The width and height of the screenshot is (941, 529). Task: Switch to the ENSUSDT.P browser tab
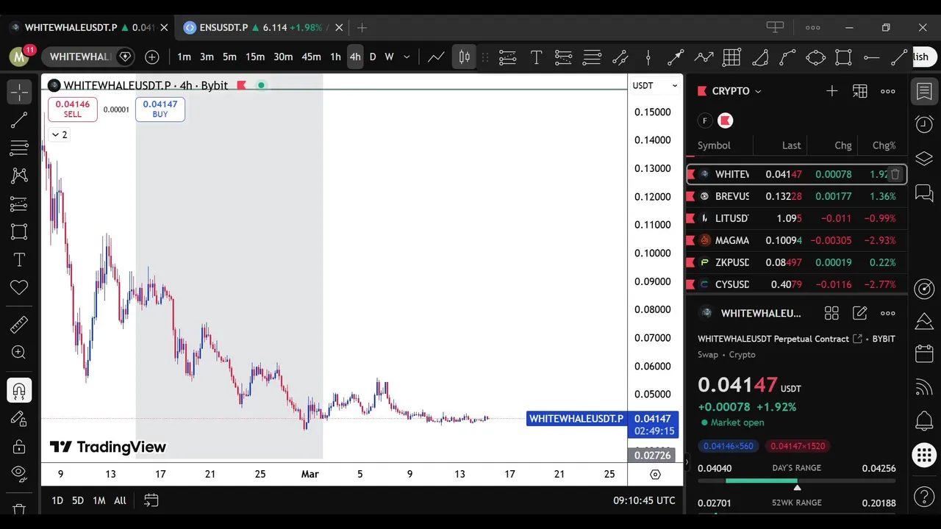coord(255,27)
